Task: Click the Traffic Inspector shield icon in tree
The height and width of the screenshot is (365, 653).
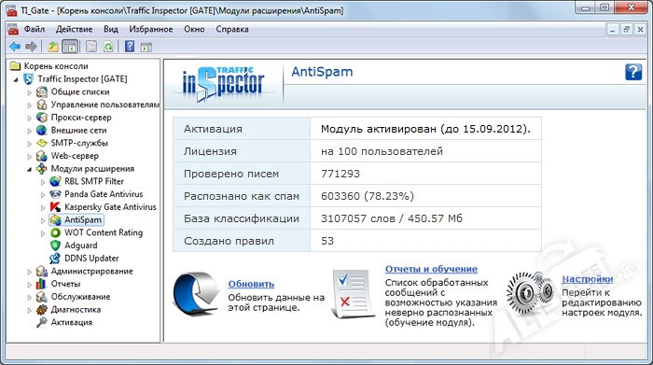Action: click(28, 78)
